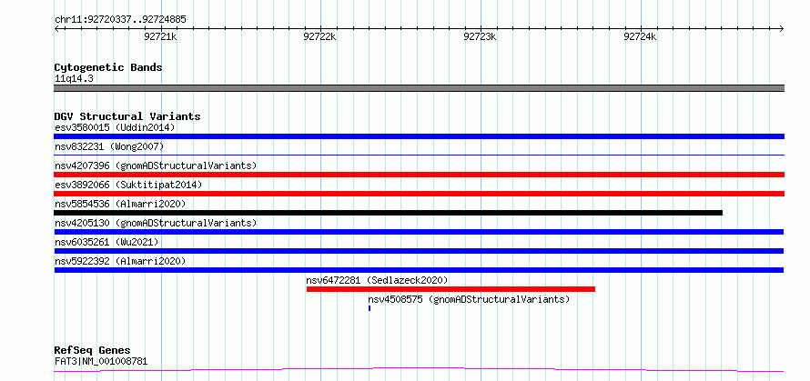Click the blue nsv6035261 variant bar

pos(419,251)
